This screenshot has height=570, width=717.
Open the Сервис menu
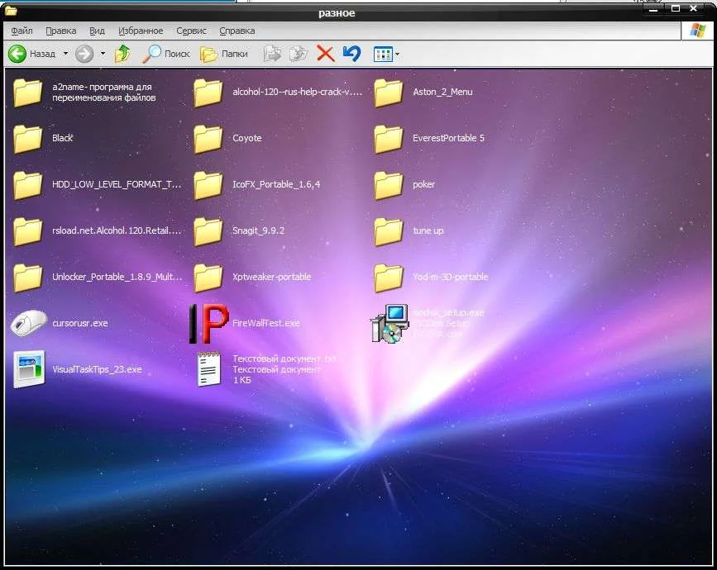[193, 31]
